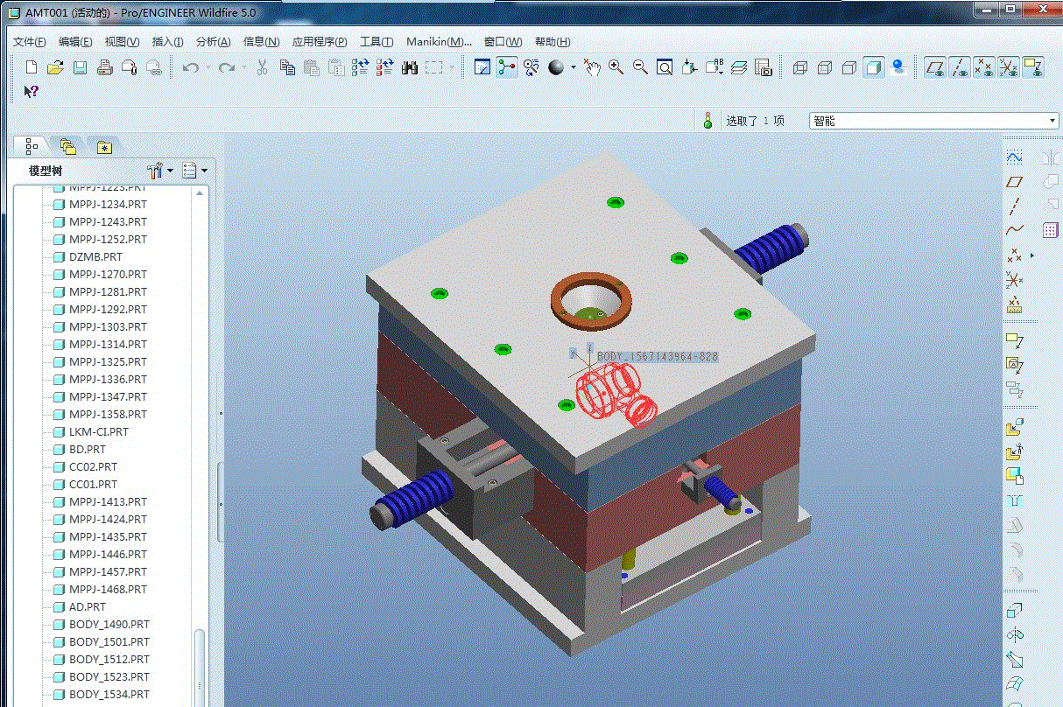
Task: Open the 编辑(E) menu
Action: pos(75,41)
